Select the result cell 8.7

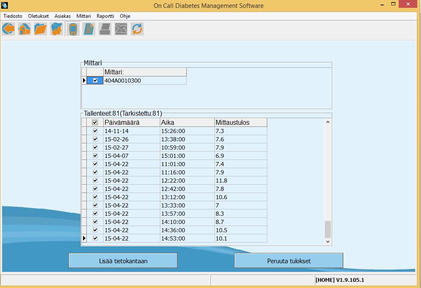tap(241, 222)
